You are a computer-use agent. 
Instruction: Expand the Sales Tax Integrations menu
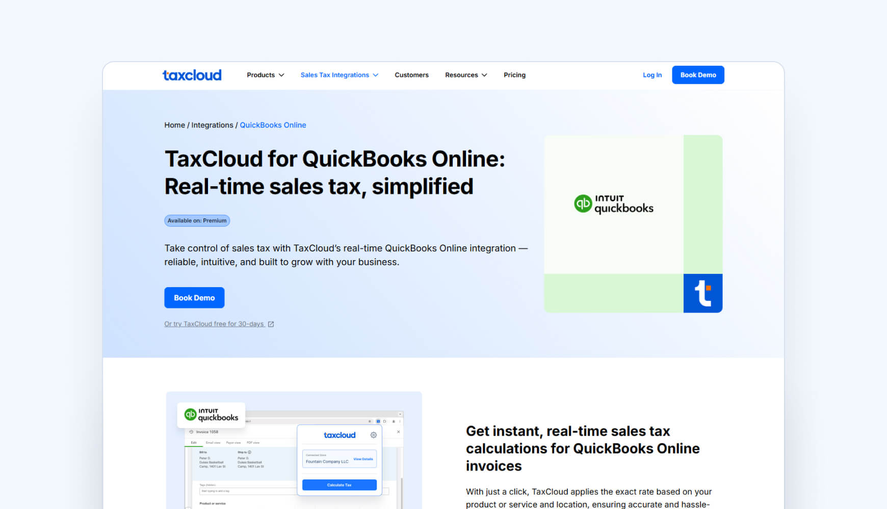pos(339,75)
